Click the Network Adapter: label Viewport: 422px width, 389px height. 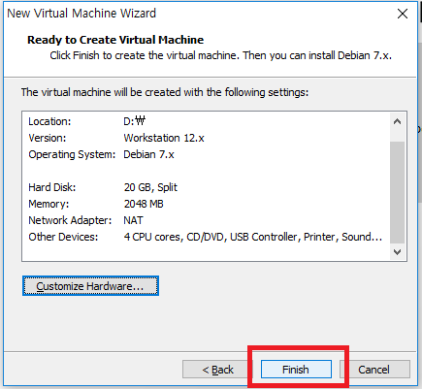70,220
